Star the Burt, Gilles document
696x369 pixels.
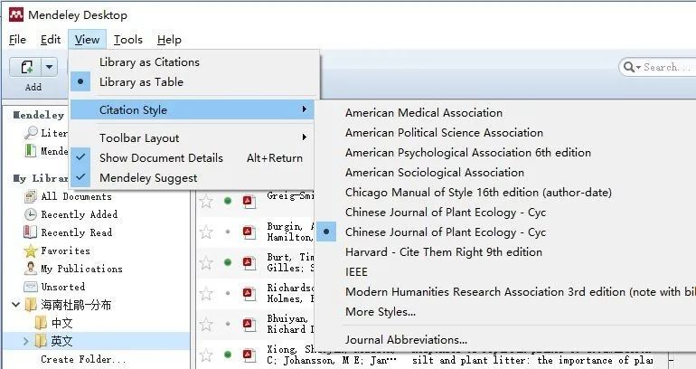tap(206, 262)
